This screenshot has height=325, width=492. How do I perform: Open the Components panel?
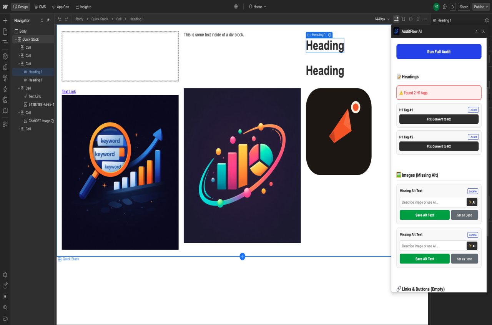coord(5,56)
